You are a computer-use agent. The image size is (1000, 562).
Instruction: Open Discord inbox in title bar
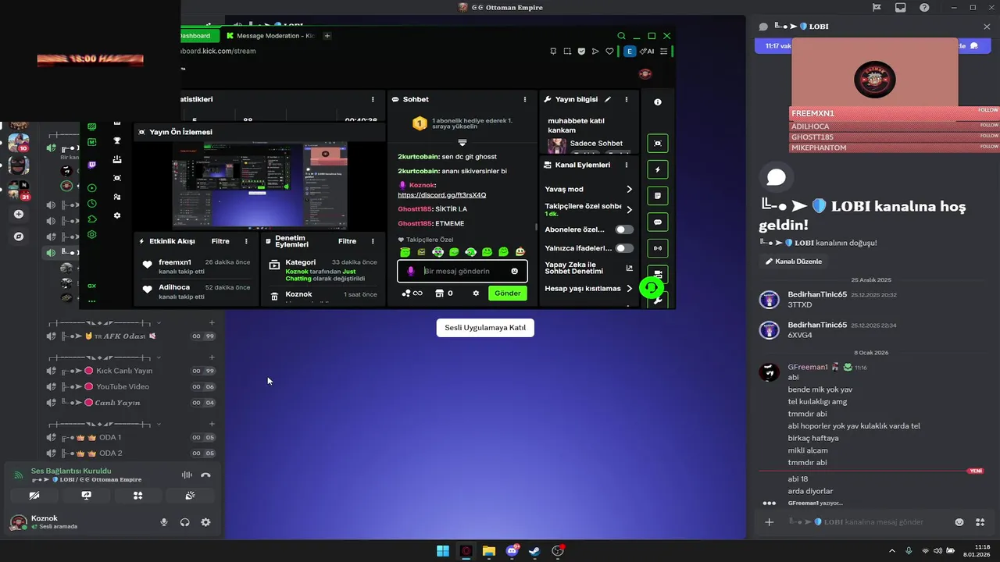tap(901, 8)
